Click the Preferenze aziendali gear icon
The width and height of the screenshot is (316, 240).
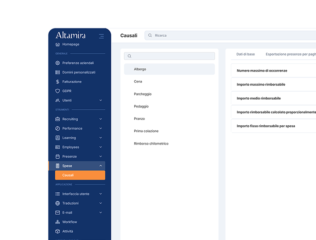coord(57,63)
